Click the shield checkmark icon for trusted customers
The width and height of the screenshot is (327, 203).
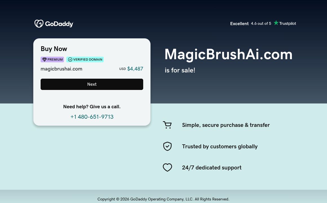(x=167, y=146)
